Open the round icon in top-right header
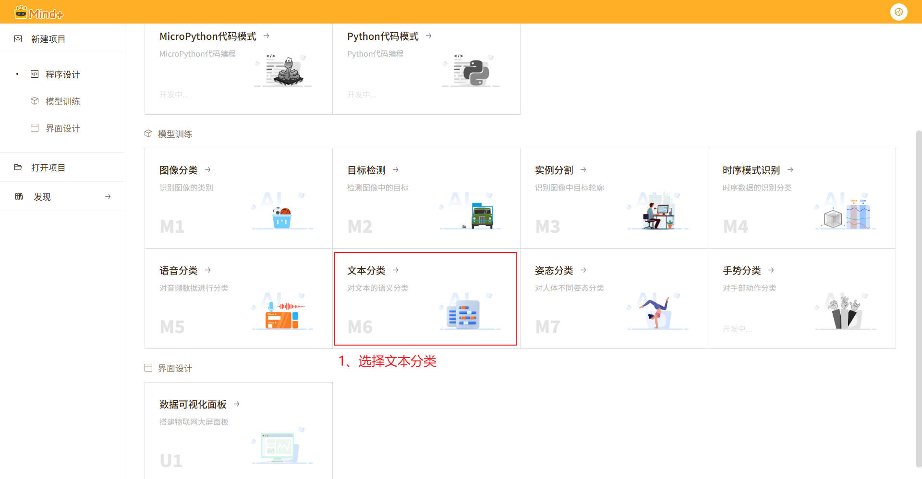Viewport: 922px width, 479px height. [898, 12]
